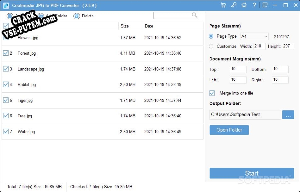The image size is (300, 192).
Task: Select the Landscape.jpg file name
Action: click(x=31, y=69)
